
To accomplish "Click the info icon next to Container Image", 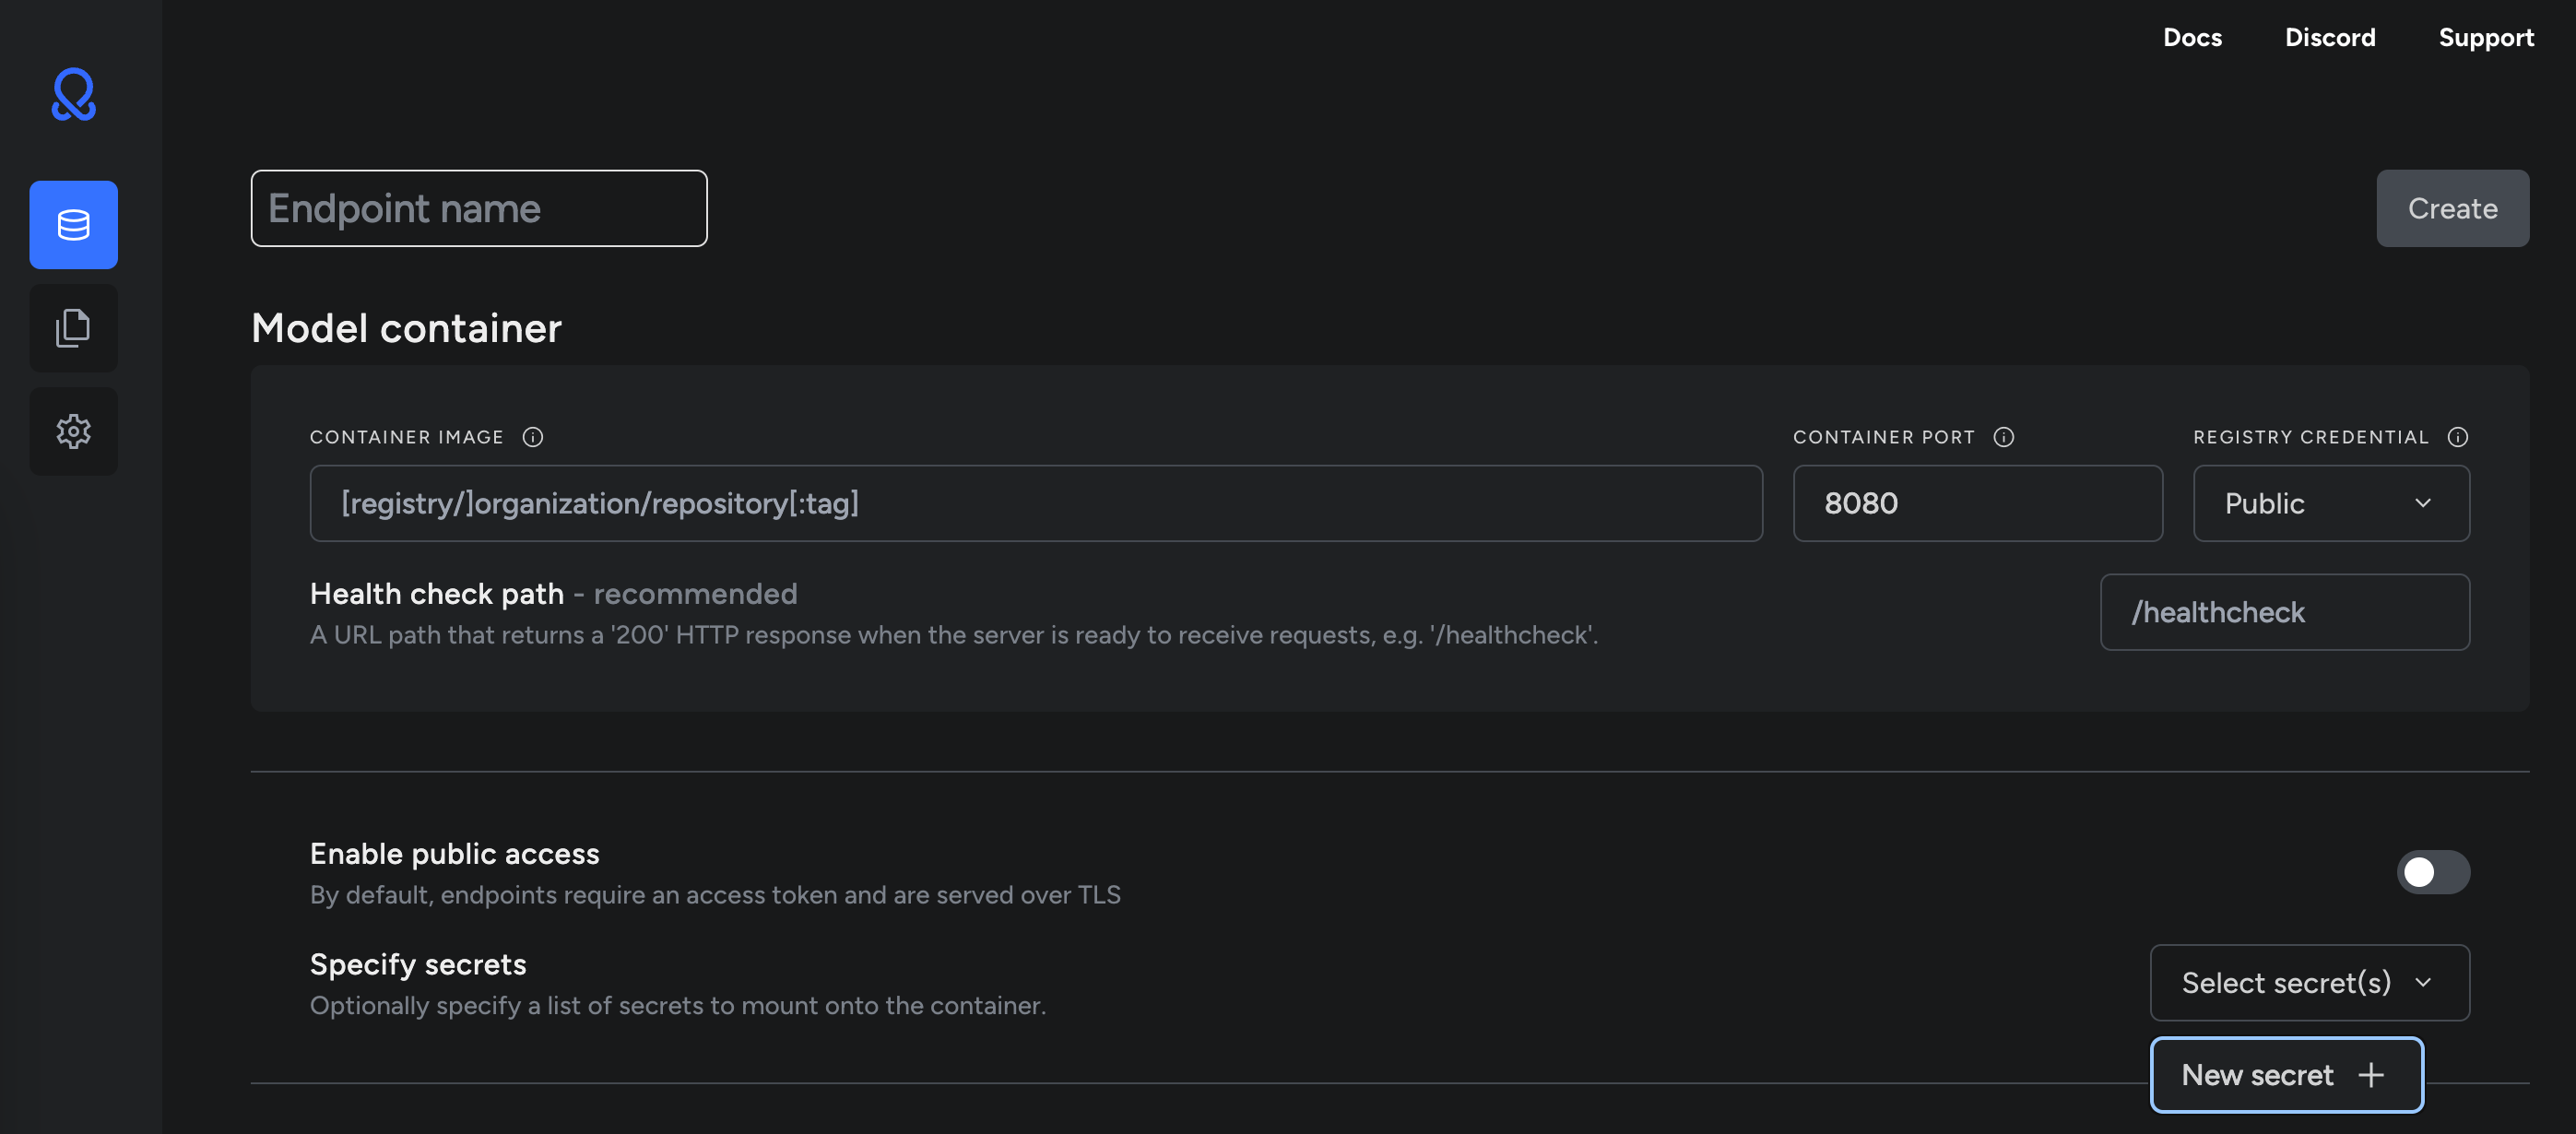I will [x=533, y=437].
